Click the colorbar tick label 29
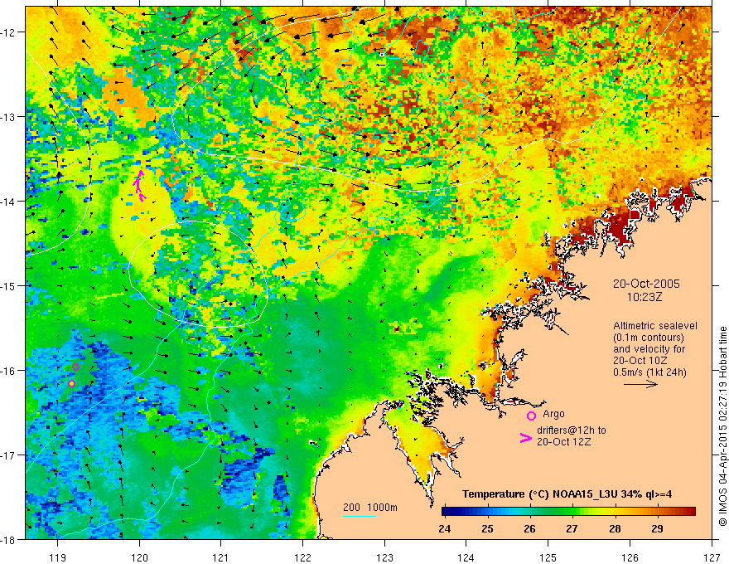This screenshot has height=564, width=729. click(657, 529)
